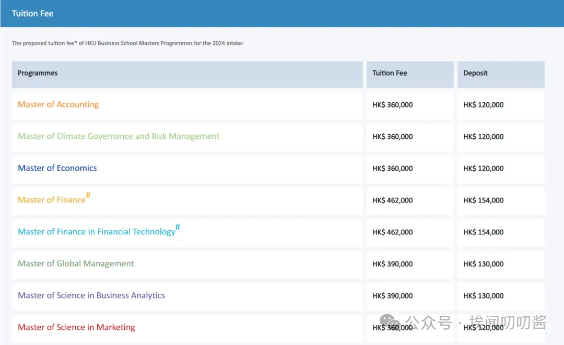This screenshot has width=564, height=345.
Task: Select Global Management deposit HK$ 130,000
Action: (483, 264)
